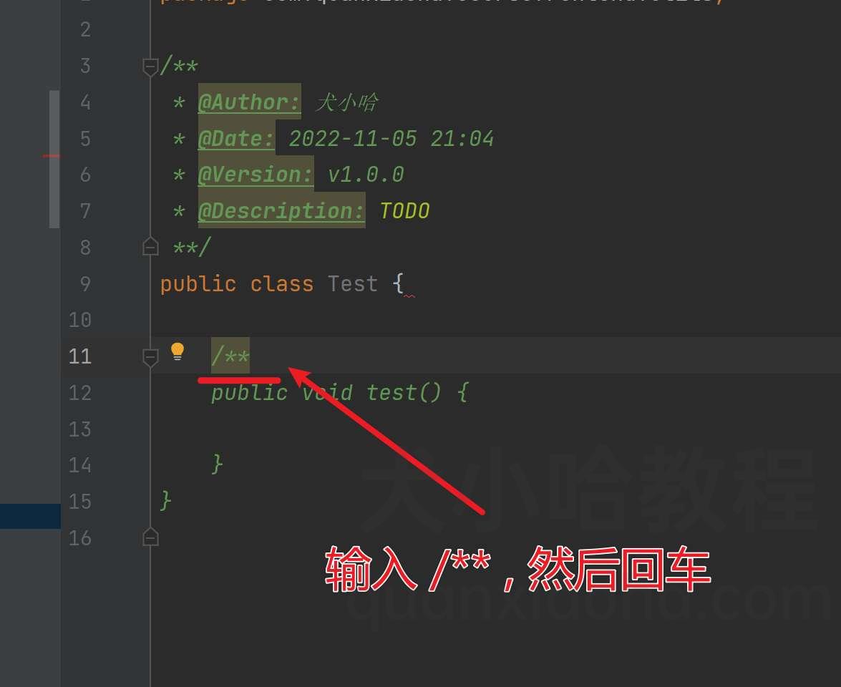Image resolution: width=841 pixels, height=687 pixels.
Task: Click the open brace with the red squiggle error
Action: click(x=398, y=283)
